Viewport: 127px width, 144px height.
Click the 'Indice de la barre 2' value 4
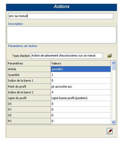point(81,92)
